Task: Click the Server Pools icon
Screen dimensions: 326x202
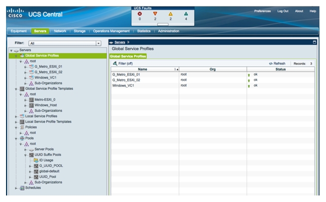Action: (x=31, y=149)
